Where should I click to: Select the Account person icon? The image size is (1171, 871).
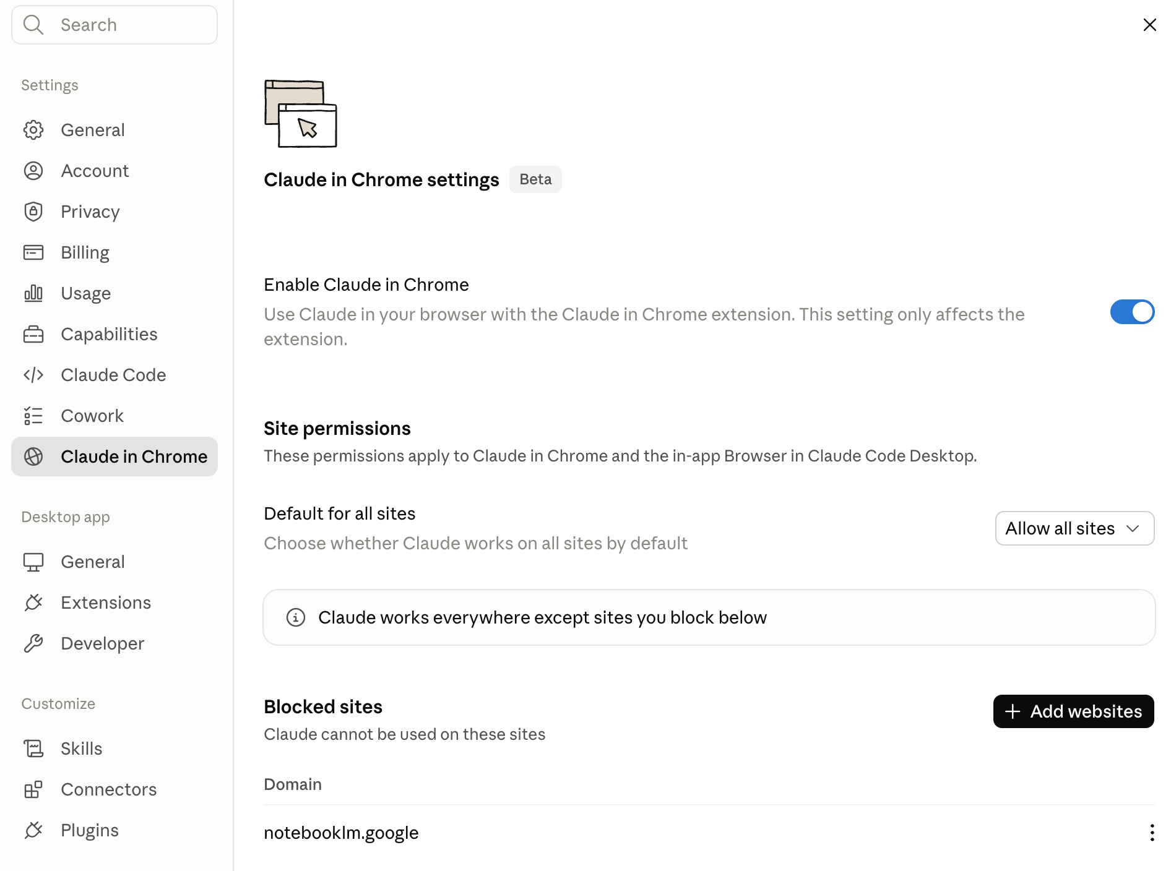click(x=33, y=171)
